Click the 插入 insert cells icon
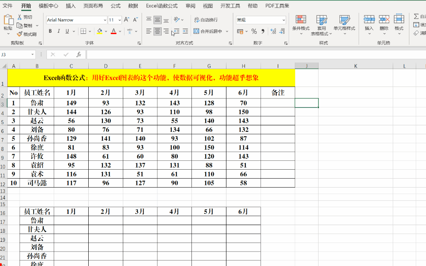This screenshot has height=266, width=426. [x=369, y=19]
